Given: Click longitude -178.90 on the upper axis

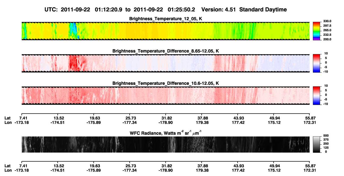Looking at the screenshot, I should tap(166, 122).
